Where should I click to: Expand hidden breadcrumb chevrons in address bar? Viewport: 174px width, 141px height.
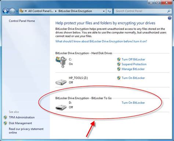[x=26, y=11]
